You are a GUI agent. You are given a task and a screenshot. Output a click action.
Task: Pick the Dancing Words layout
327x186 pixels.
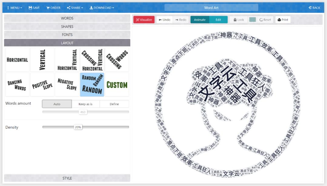point(17,85)
